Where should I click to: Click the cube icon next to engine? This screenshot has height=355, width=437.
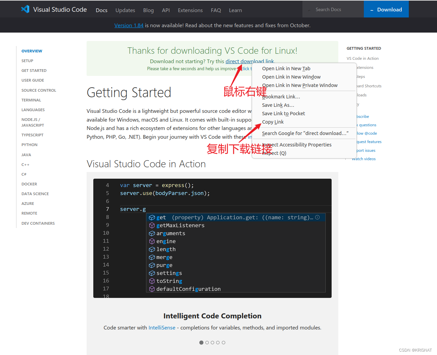pyautogui.click(x=152, y=241)
